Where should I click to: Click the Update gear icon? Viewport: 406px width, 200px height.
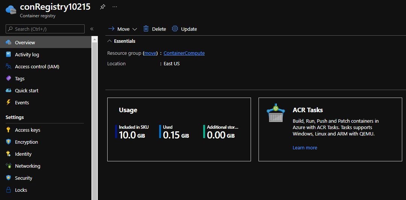coord(175,29)
